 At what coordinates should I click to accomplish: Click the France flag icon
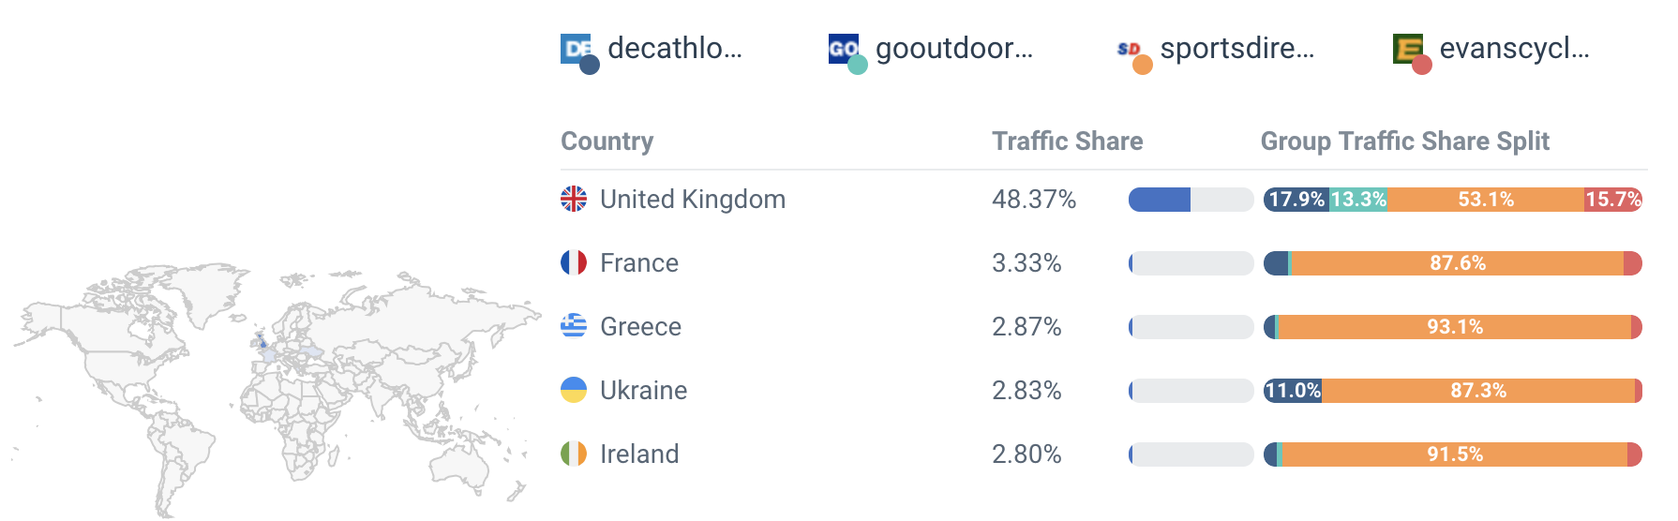574,262
